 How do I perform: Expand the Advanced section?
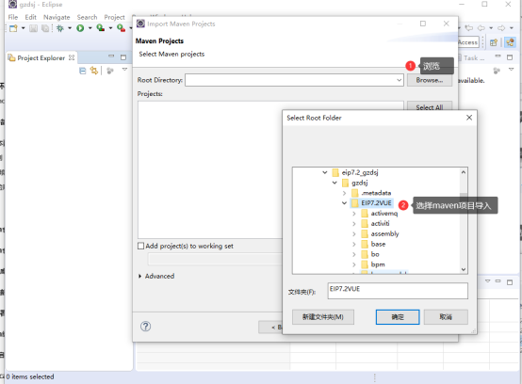(x=140, y=276)
